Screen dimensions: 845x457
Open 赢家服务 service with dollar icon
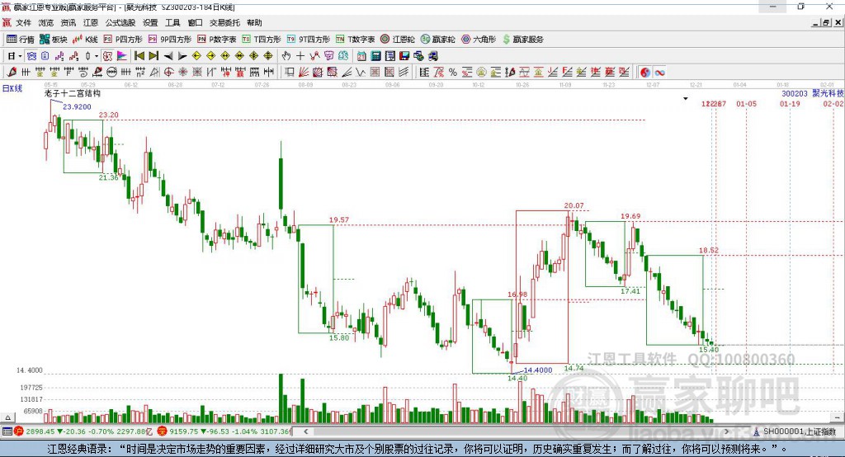coord(523,40)
